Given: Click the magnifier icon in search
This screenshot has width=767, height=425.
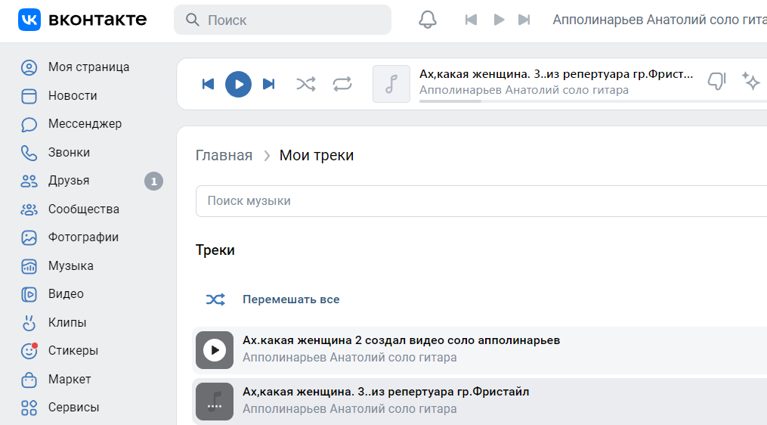Looking at the screenshot, I should (193, 20).
